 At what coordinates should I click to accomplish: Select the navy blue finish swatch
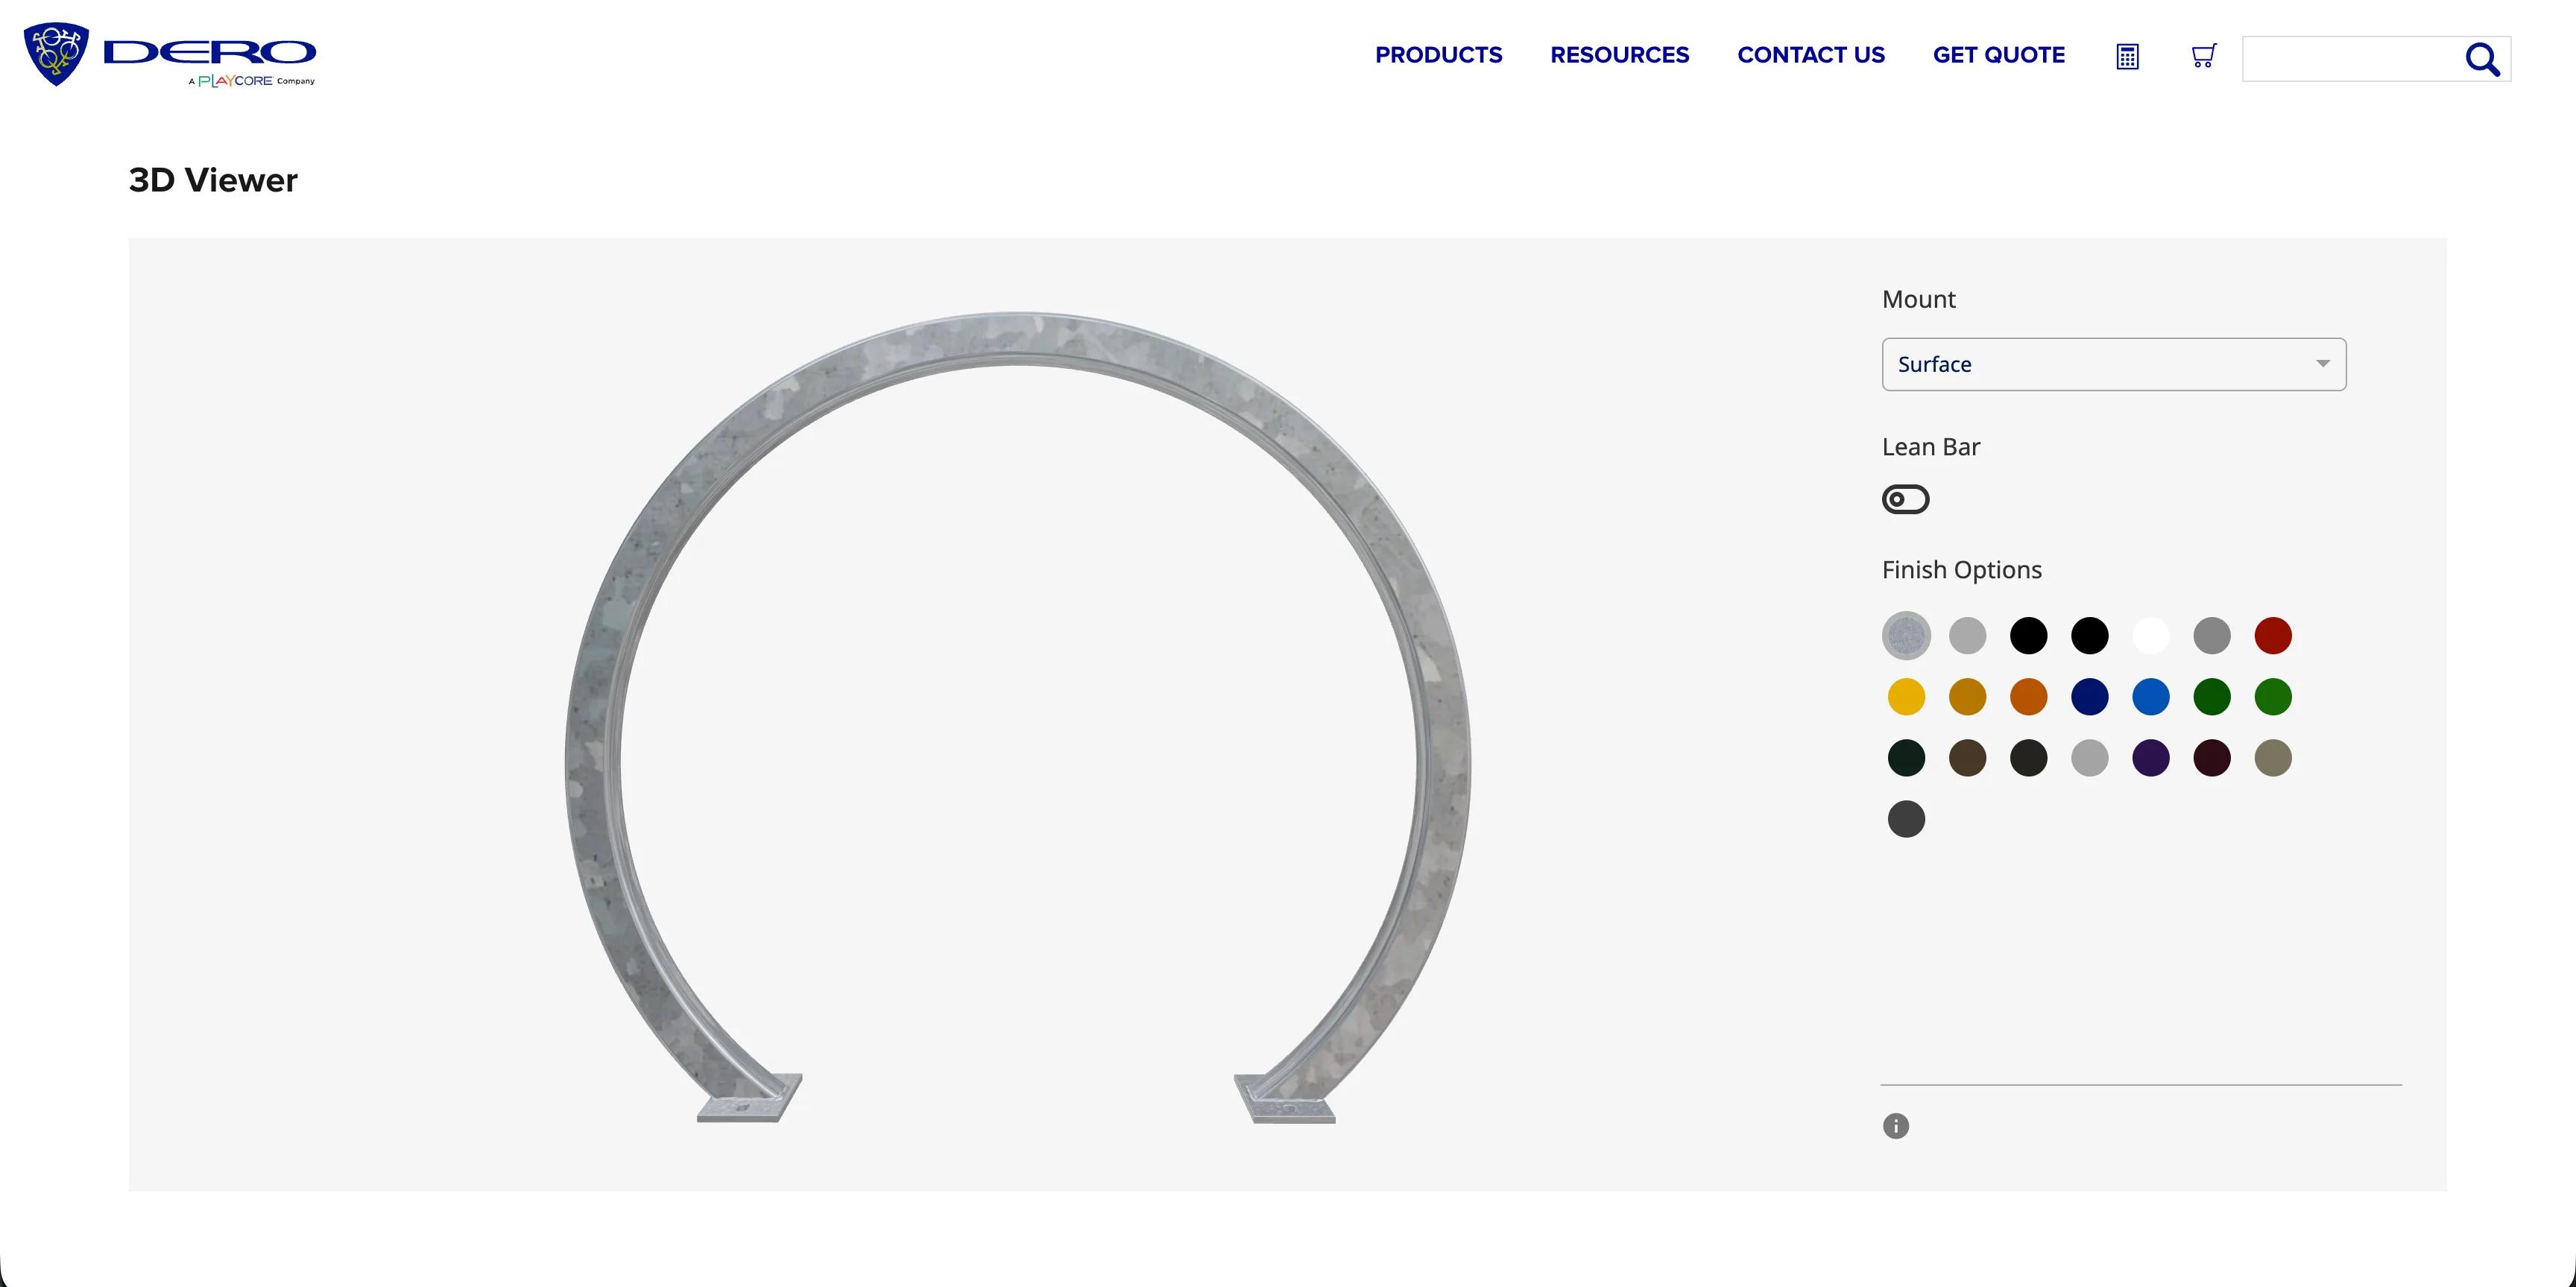click(2089, 696)
